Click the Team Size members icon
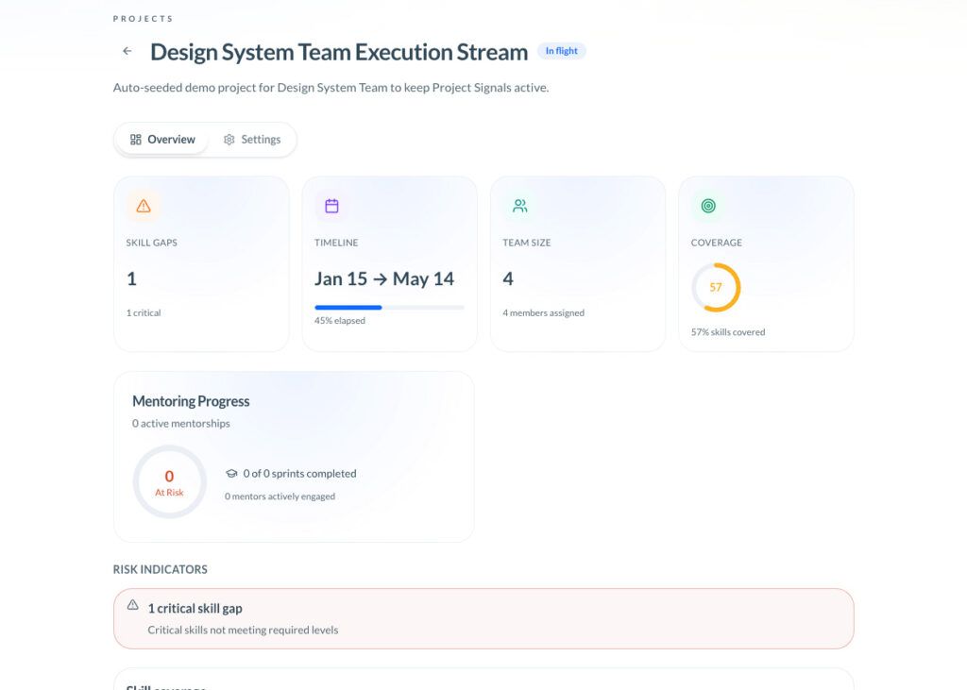 coord(519,206)
